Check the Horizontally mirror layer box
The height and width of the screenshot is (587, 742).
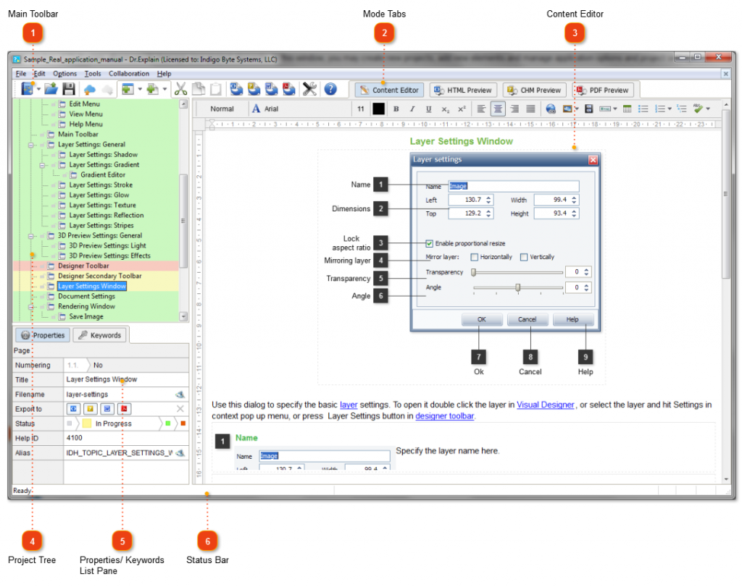click(x=474, y=258)
